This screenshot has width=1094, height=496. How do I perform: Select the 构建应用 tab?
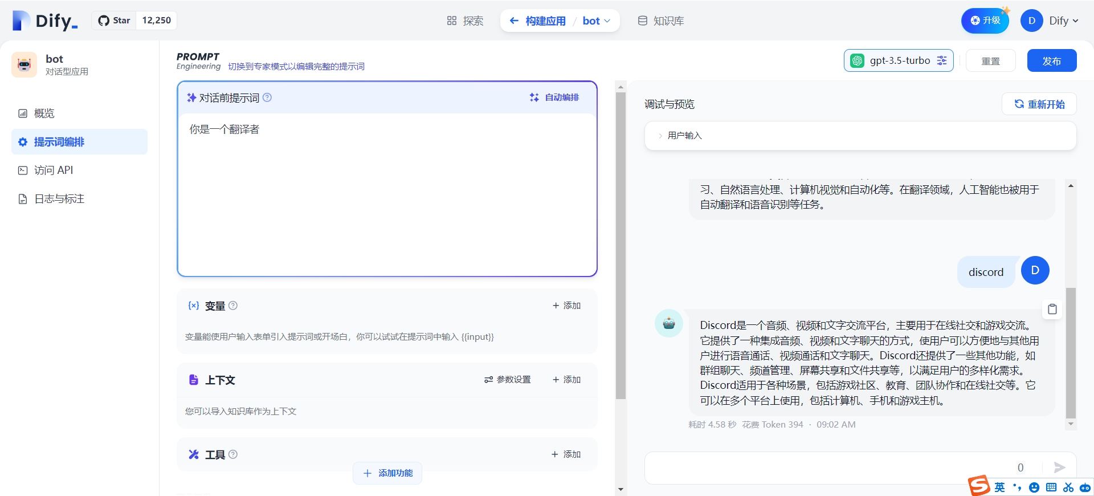[x=545, y=21]
